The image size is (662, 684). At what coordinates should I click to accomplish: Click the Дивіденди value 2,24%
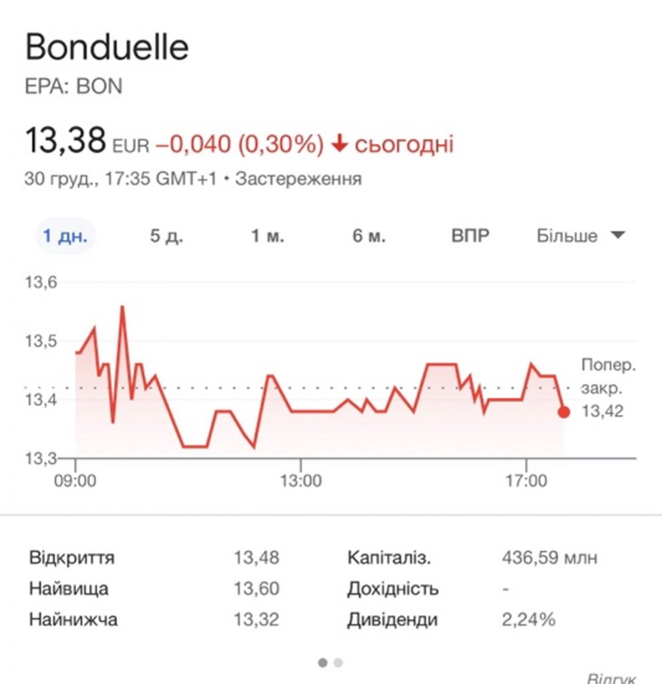click(x=528, y=619)
